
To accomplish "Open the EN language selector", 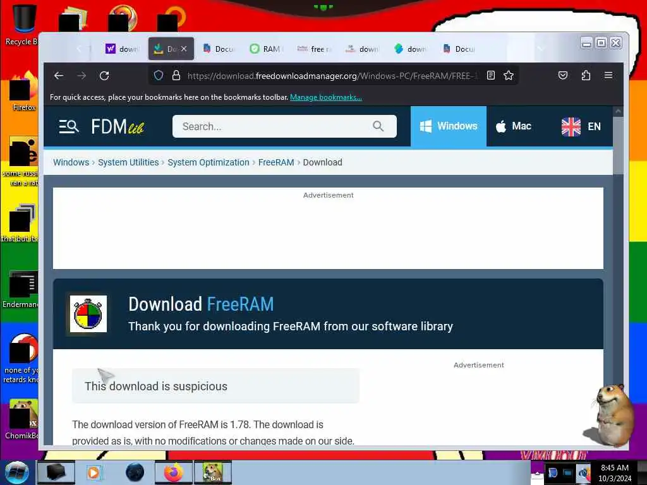I will click(581, 126).
